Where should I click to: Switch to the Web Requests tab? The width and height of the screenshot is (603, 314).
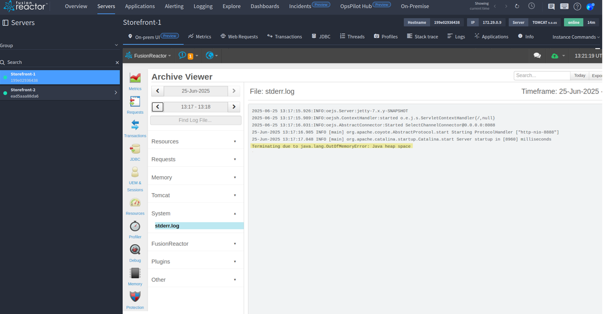239,37
